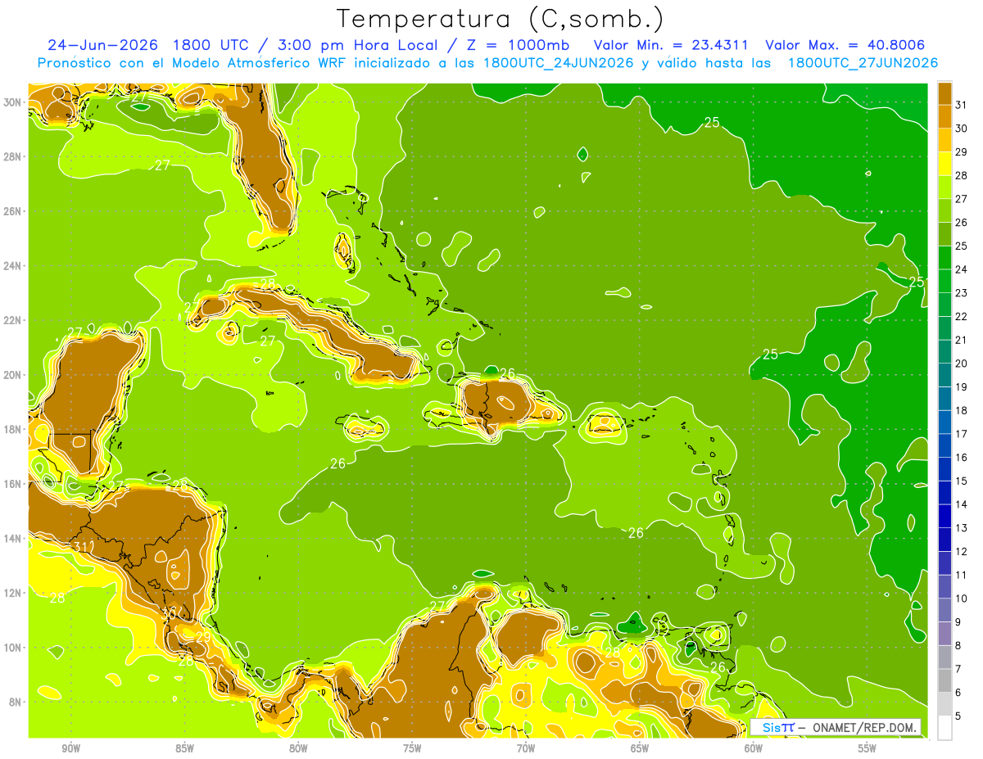Click color scale tick label '8'
983x759 pixels.
[958, 646]
